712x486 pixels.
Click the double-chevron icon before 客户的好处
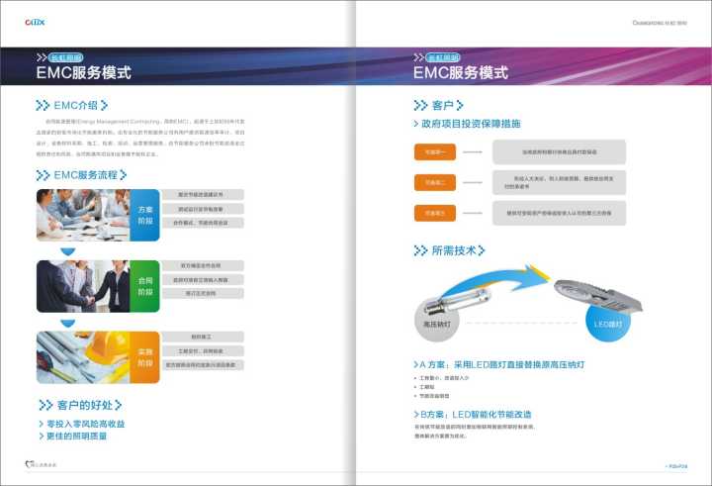tap(45, 405)
